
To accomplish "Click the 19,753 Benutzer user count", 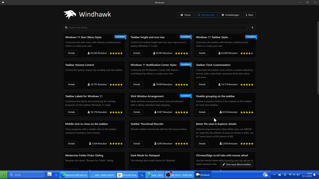I will tap(97, 84).
